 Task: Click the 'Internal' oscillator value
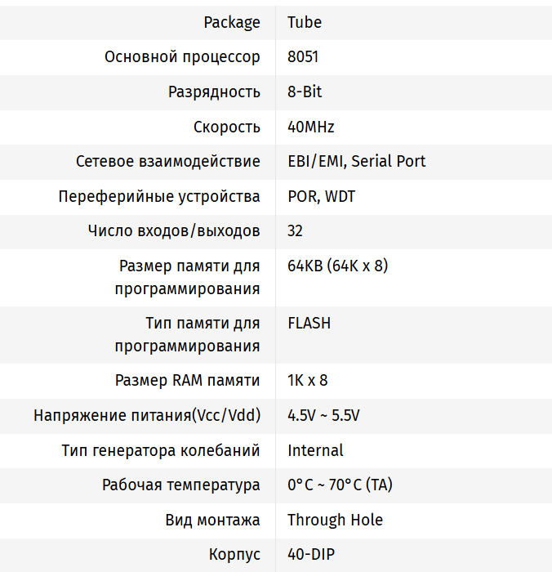tap(315, 450)
